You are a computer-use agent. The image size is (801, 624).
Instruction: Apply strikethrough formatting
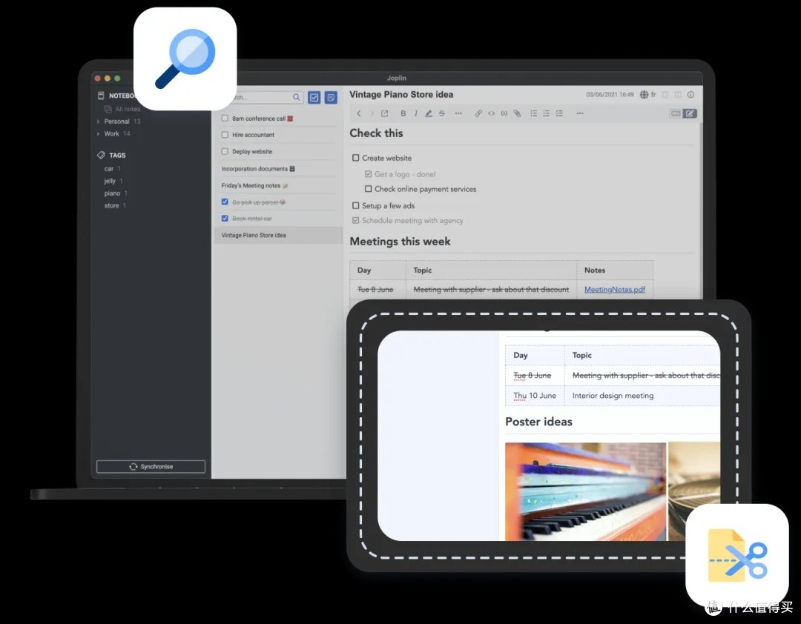pos(441,113)
